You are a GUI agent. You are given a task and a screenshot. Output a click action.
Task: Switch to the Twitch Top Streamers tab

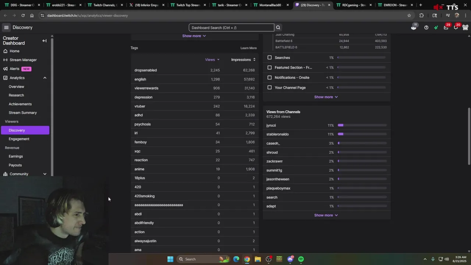pos(188,5)
